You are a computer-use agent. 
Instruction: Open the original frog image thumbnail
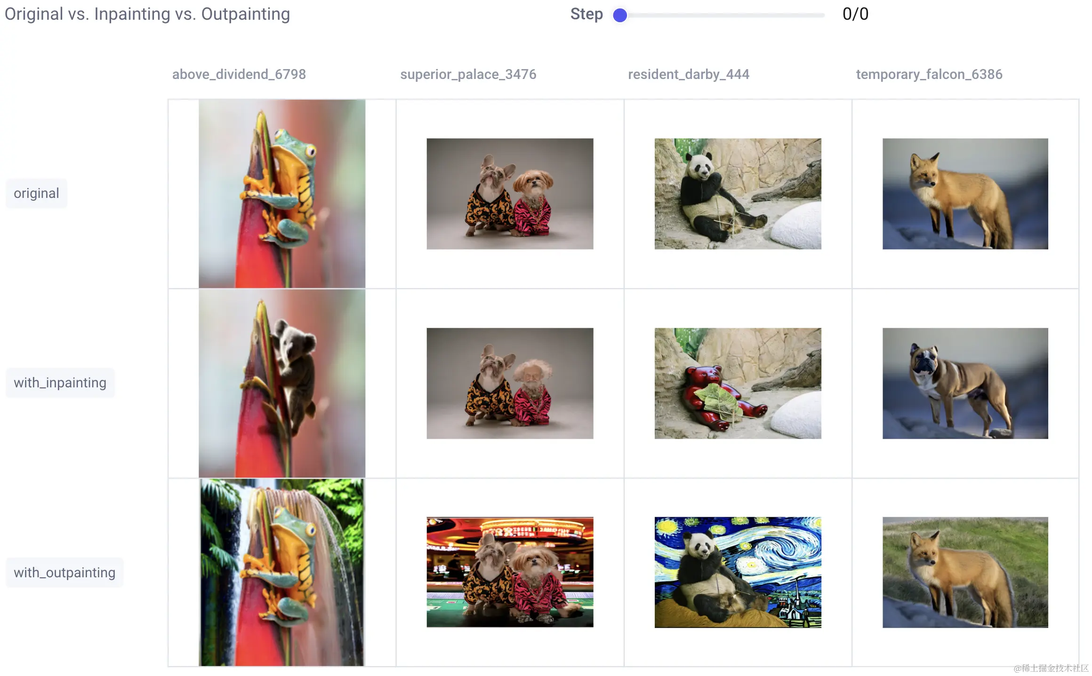[x=282, y=194]
